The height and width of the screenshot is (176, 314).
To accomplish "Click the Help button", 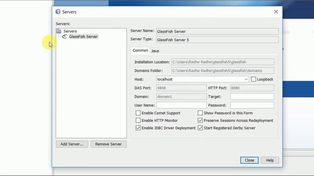I will tap(270, 160).
